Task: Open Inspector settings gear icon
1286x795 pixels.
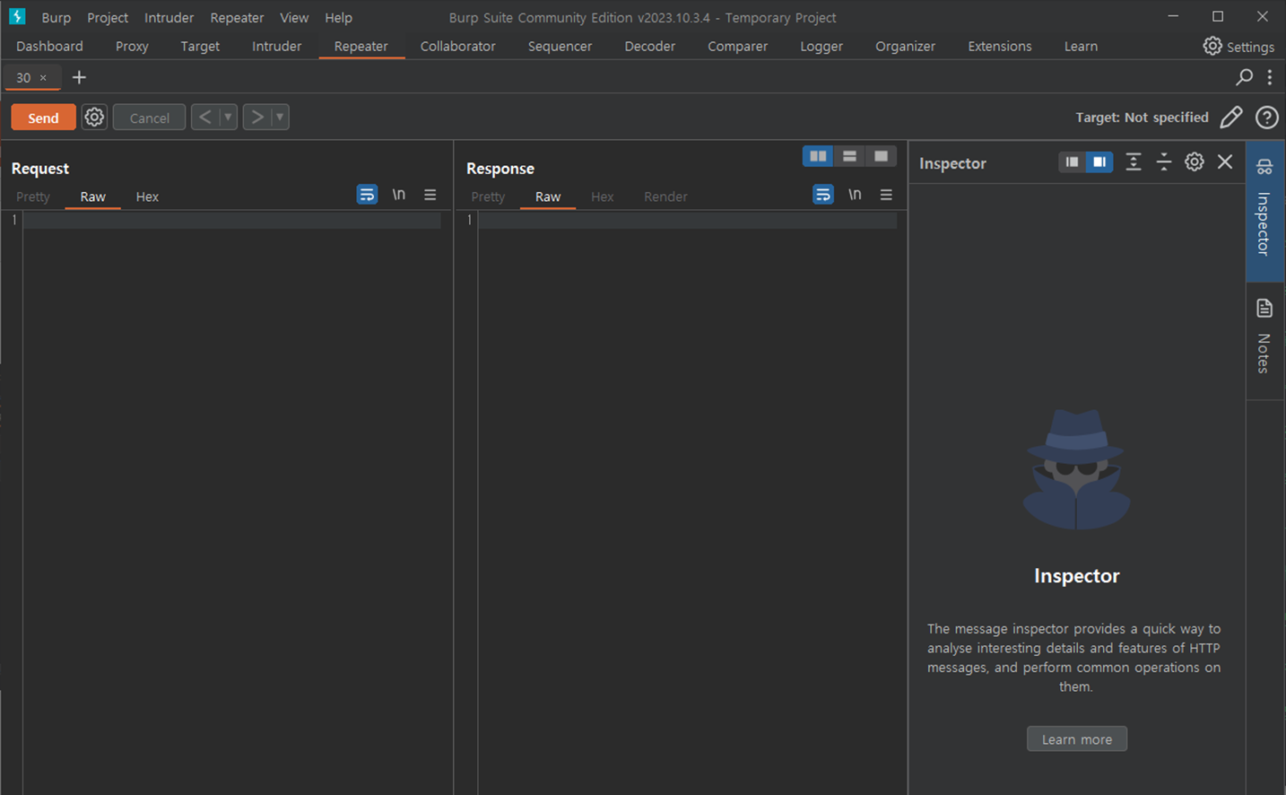Action: tap(1195, 162)
